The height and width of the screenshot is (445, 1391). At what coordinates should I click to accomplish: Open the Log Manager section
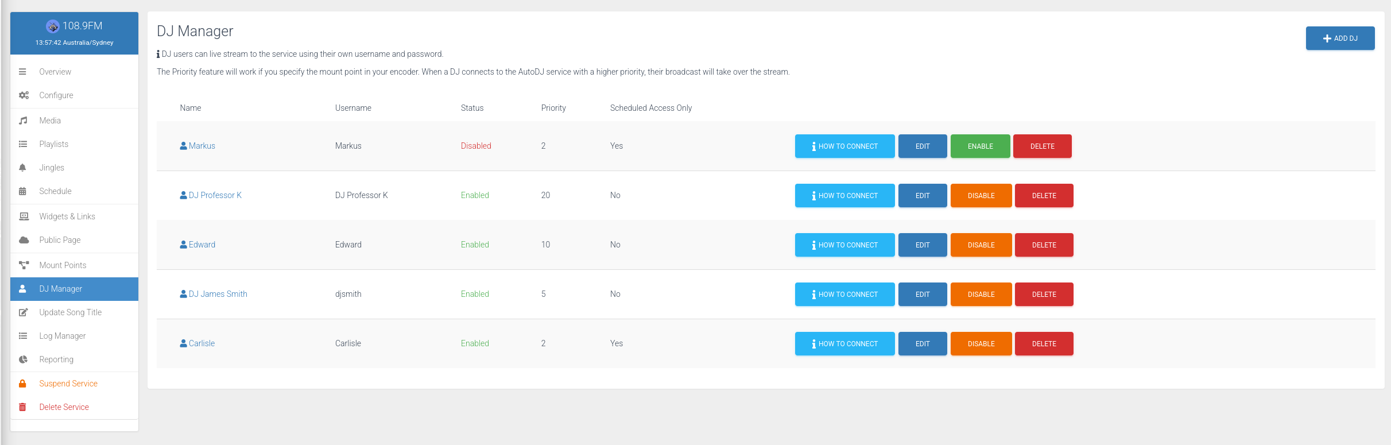(x=62, y=336)
